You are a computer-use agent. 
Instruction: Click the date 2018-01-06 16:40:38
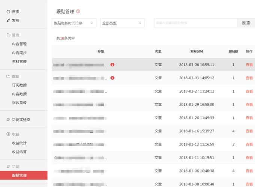click(196, 171)
